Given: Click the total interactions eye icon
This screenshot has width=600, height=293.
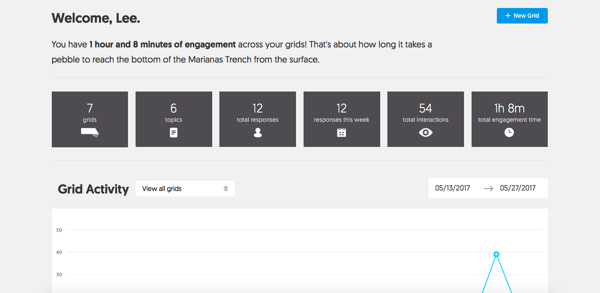Looking at the screenshot, I should (x=425, y=133).
